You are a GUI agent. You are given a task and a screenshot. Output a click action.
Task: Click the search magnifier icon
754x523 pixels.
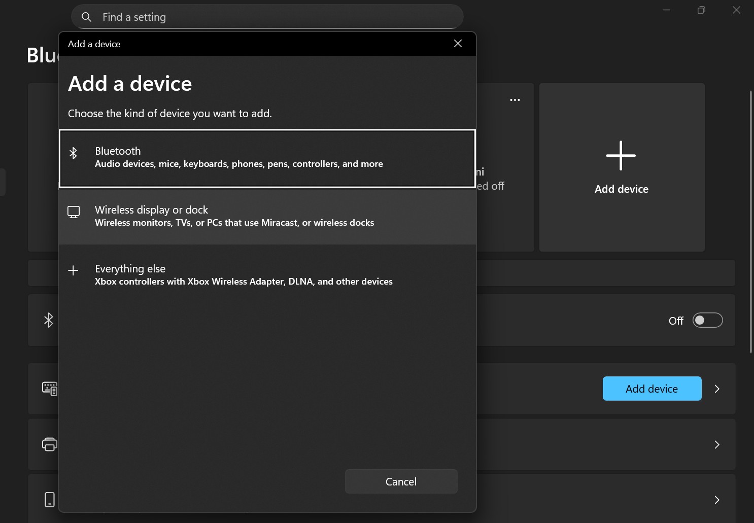(x=87, y=17)
